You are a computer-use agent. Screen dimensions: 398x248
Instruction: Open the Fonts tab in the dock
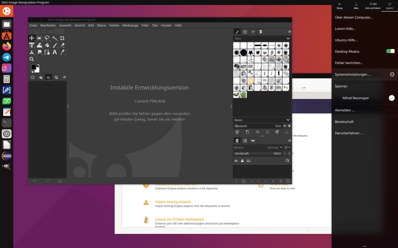[253, 32]
